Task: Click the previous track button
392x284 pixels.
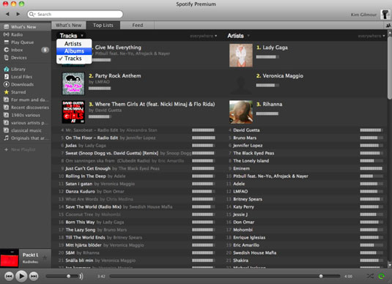Action: pyautogui.click(x=9, y=276)
